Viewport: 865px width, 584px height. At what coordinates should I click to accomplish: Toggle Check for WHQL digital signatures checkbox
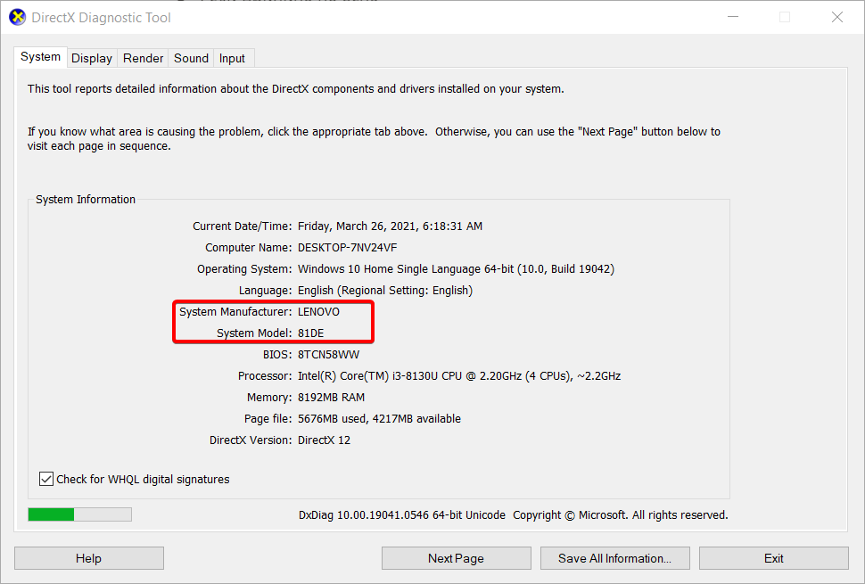[x=46, y=479]
